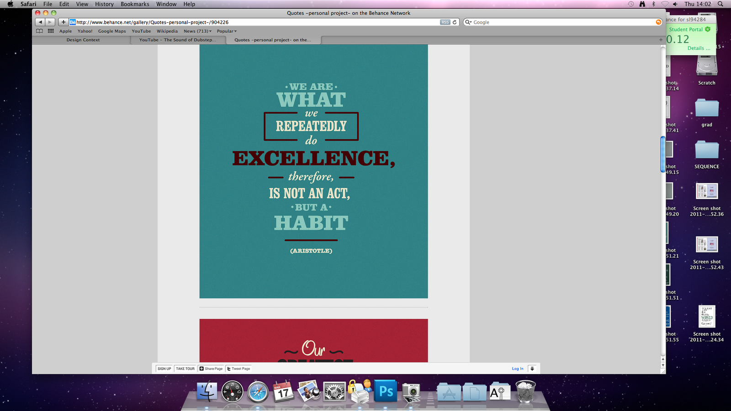Open the Wi-Fi status menu
The image size is (731, 411).
(665, 4)
